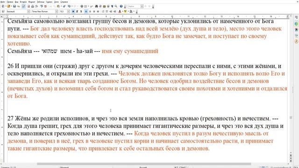This screenshot has height=168, width=299.
Task: Expand the highlighting color palette arrow
Action: click(128, 11)
